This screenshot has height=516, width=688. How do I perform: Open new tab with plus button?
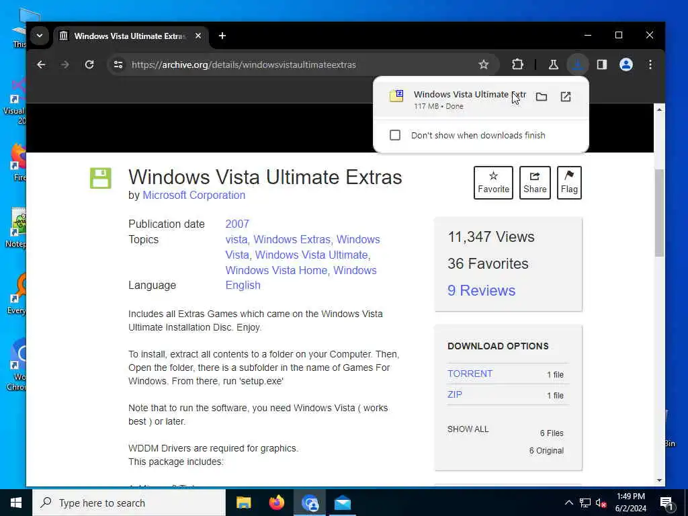pyautogui.click(x=222, y=36)
